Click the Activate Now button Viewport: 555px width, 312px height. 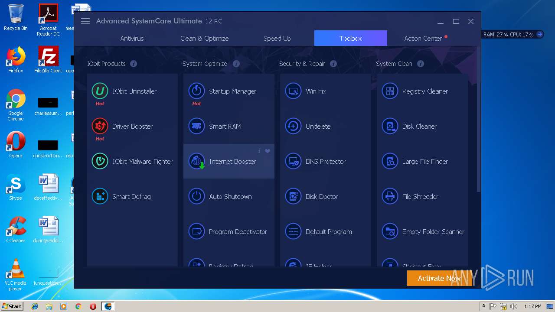tap(439, 278)
